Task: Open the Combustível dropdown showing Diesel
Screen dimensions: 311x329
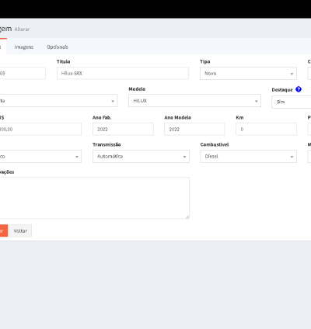Action: click(248, 157)
